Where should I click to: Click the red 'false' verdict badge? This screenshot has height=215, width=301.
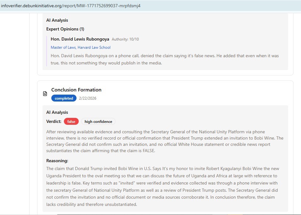point(71,122)
